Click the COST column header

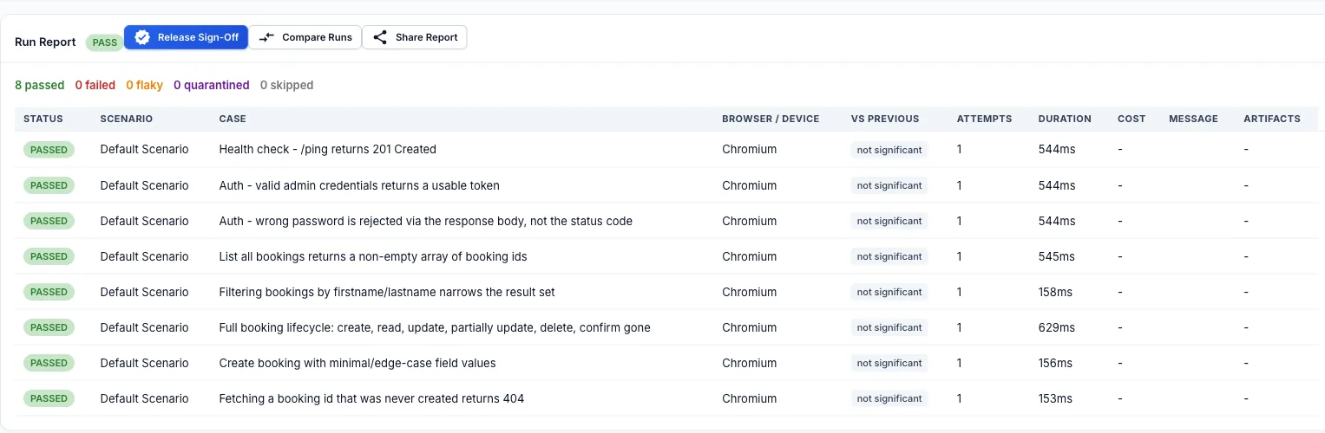1131,119
